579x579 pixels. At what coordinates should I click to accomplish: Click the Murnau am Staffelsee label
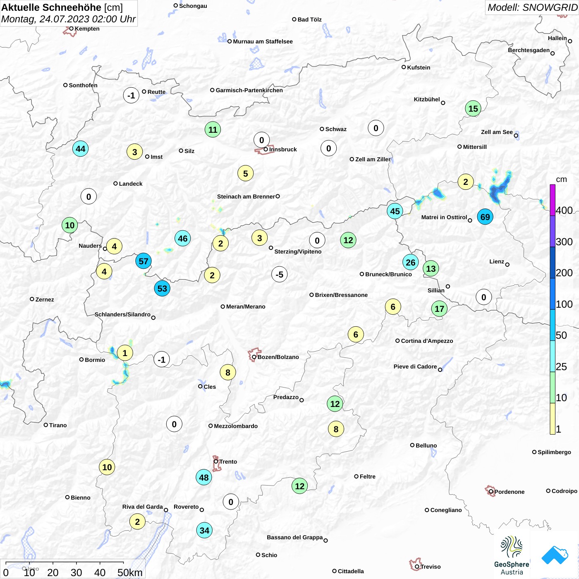pyautogui.click(x=263, y=41)
